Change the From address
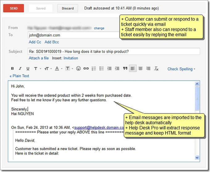 [x=99, y=28]
